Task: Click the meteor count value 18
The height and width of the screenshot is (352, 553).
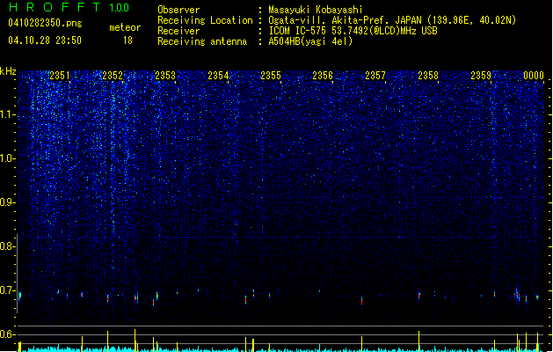Action: 127,40
